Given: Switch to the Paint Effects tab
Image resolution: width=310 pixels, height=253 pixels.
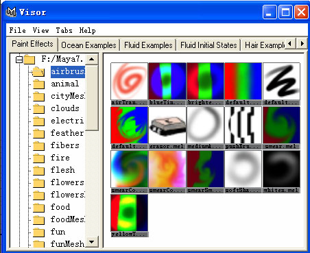Looking at the screenshot, I should coord(32,44).
